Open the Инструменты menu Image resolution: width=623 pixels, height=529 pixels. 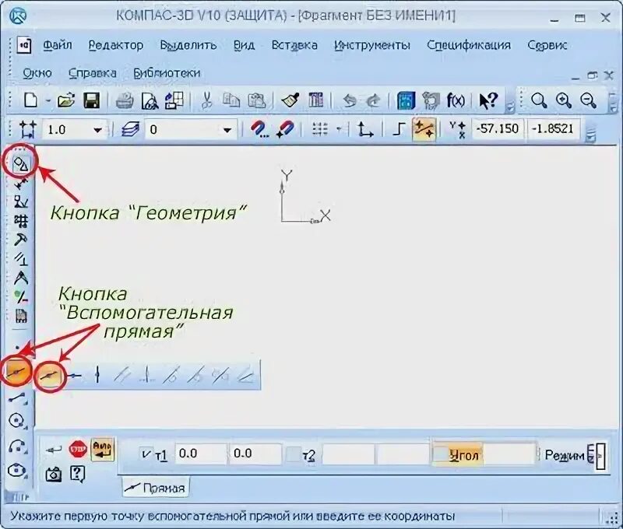point(372,45)
